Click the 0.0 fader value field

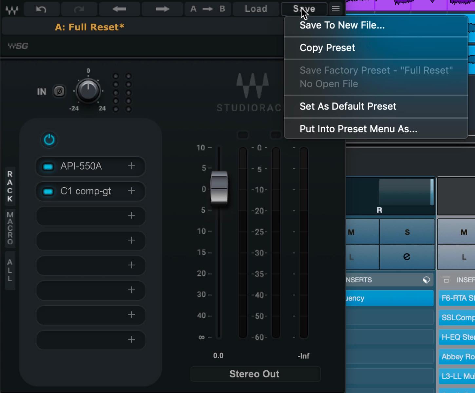point(218,356)
